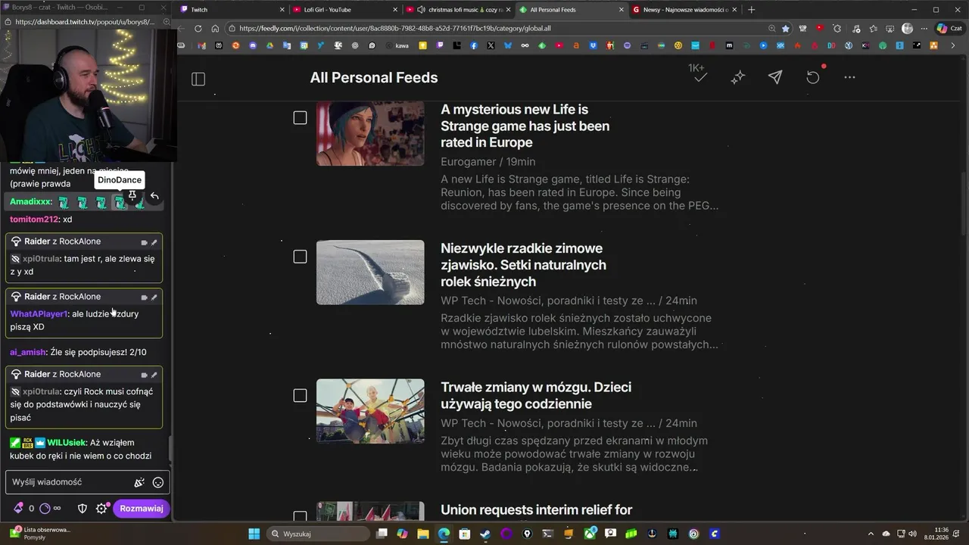
Task: Open the three-dot more options menu
Action: (849, 77)
